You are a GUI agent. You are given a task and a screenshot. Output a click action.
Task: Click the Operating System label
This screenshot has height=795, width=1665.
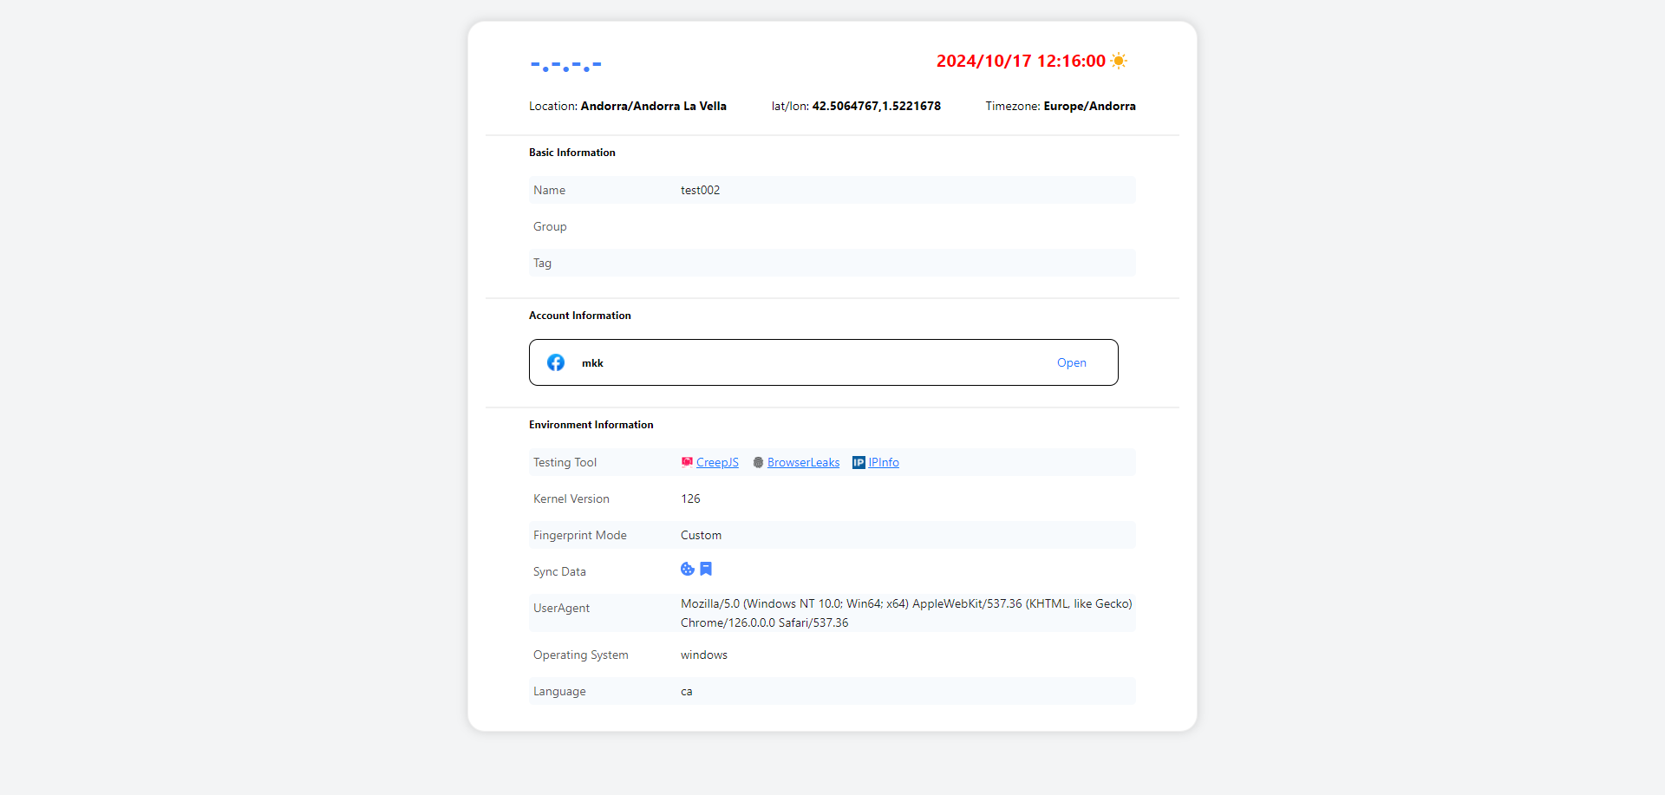click(581, 655)
